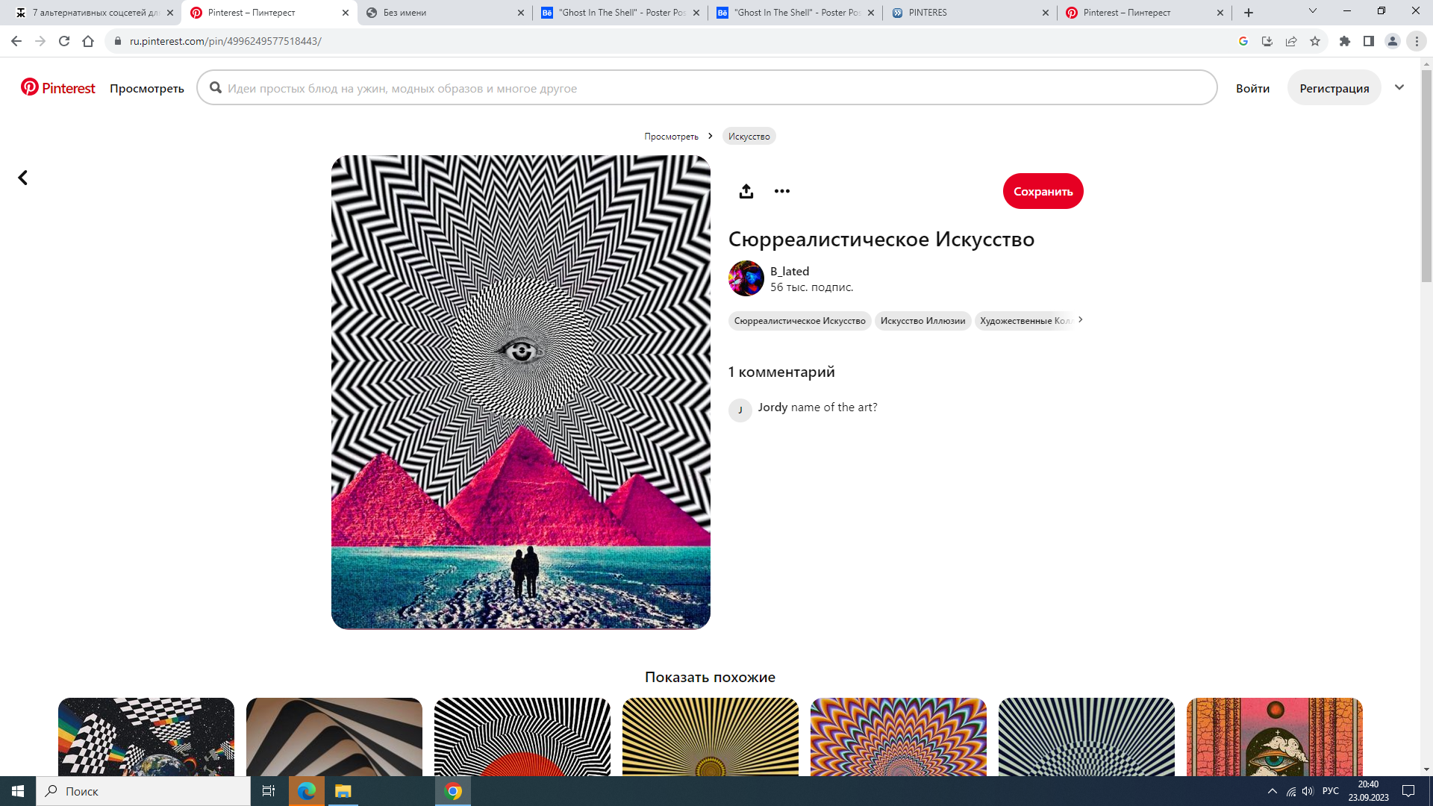1433x806 pixels.
Task: Click the Pinterest search input field
Action: pos(707,88)
